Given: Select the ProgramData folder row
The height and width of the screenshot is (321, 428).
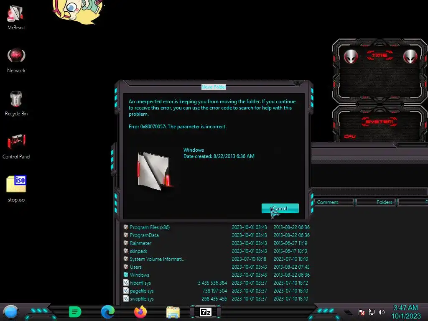Looking at the screenshot, I should pos(217,235).
